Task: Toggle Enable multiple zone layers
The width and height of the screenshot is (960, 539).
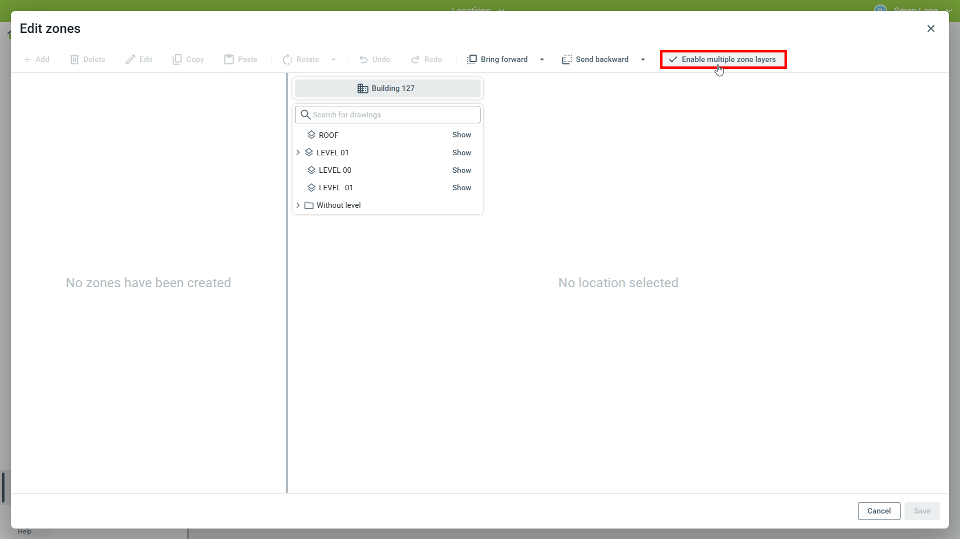Action: pos(723,59)
